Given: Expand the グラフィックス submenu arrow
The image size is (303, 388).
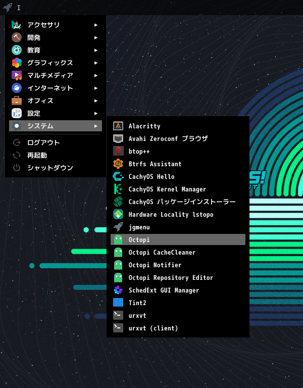Looking at the screenshot, I should point(96,63).
